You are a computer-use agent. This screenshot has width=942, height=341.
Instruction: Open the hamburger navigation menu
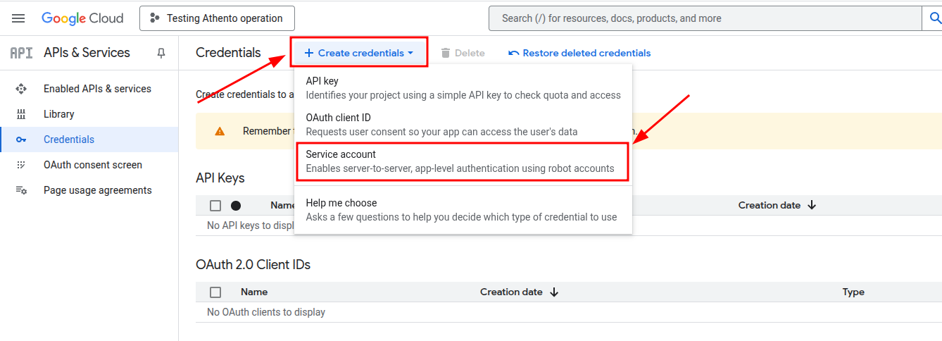coord(18,18)
